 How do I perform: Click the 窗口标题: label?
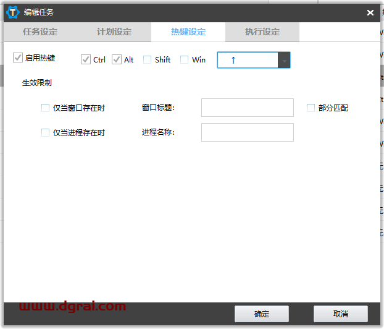click(x=158, y=108)
